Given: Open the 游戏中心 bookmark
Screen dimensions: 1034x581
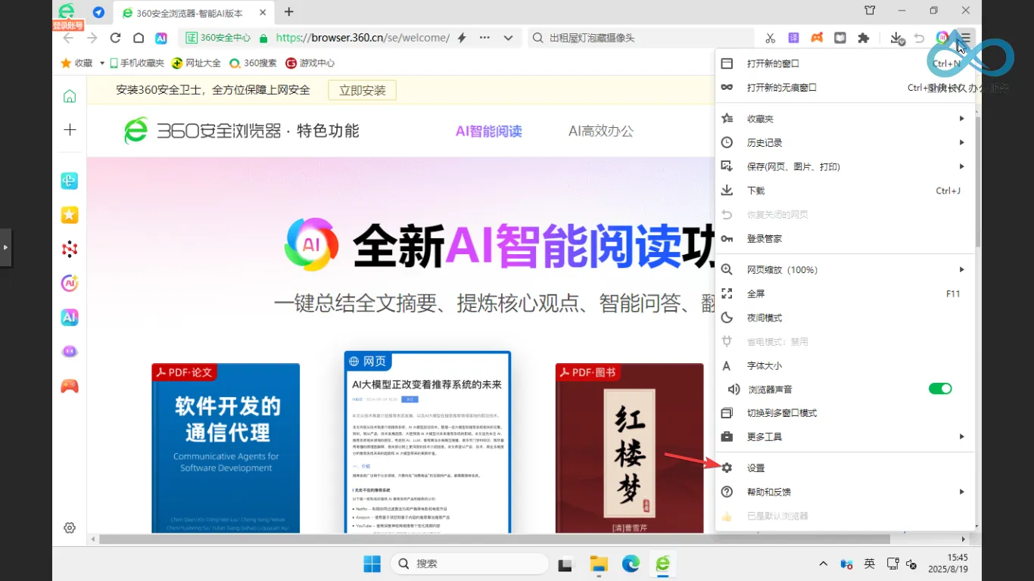Looking at the screenshot, I should (310, 63).
